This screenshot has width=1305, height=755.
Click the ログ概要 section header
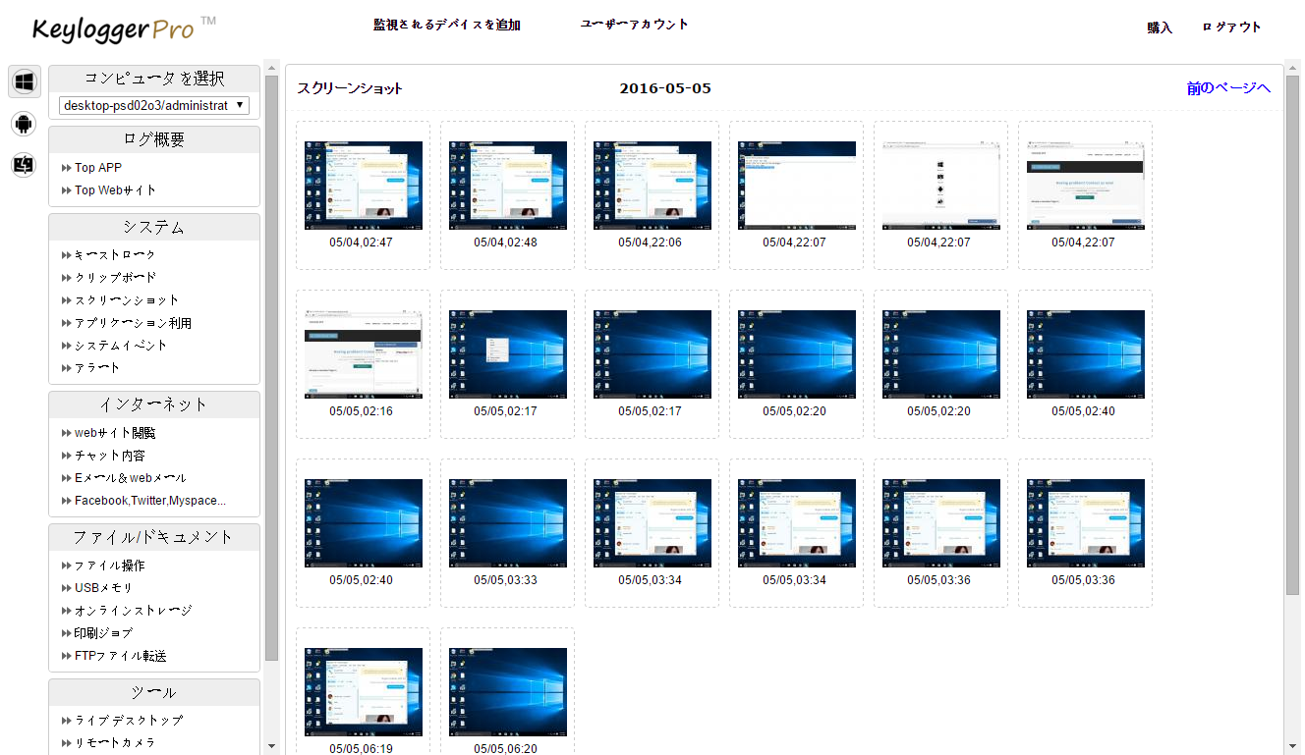click(154, 139)
